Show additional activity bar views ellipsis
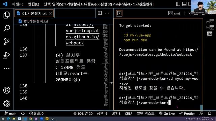The height and width of the screenshot is (121, 216). pos(7,68)
